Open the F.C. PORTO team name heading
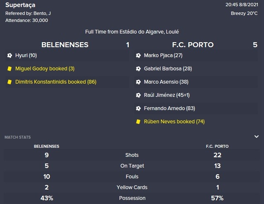 [193, 45]
